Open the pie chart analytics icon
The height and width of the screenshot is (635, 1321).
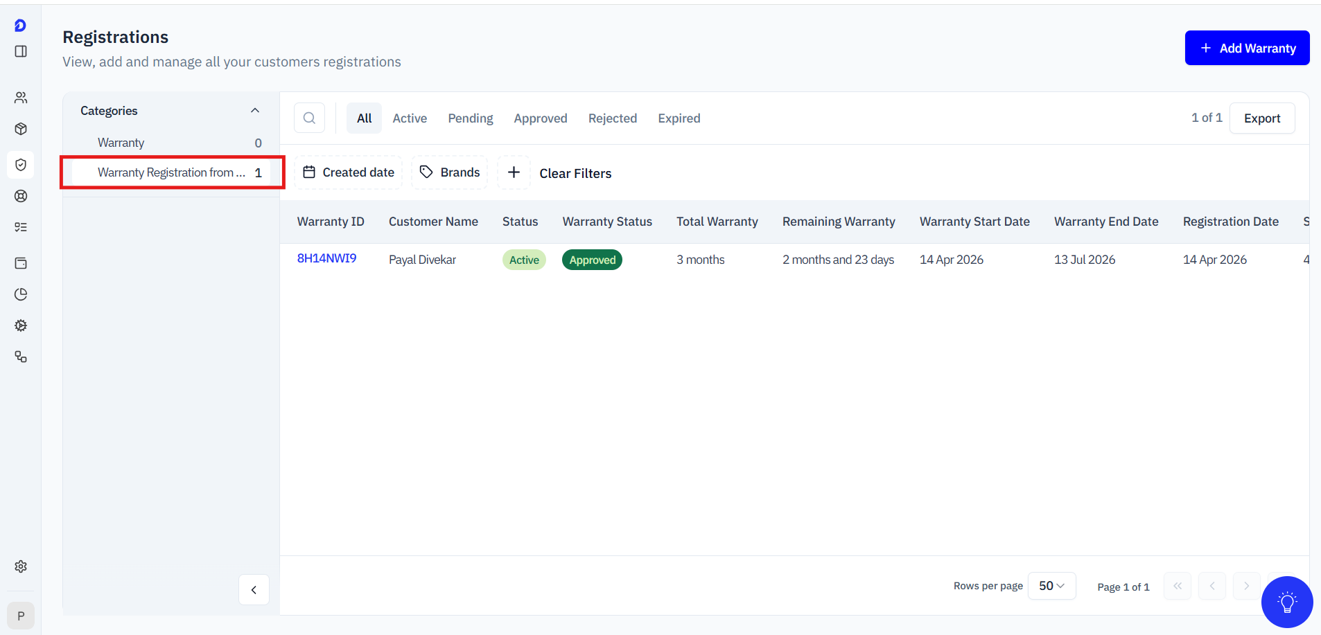(21, 294)
